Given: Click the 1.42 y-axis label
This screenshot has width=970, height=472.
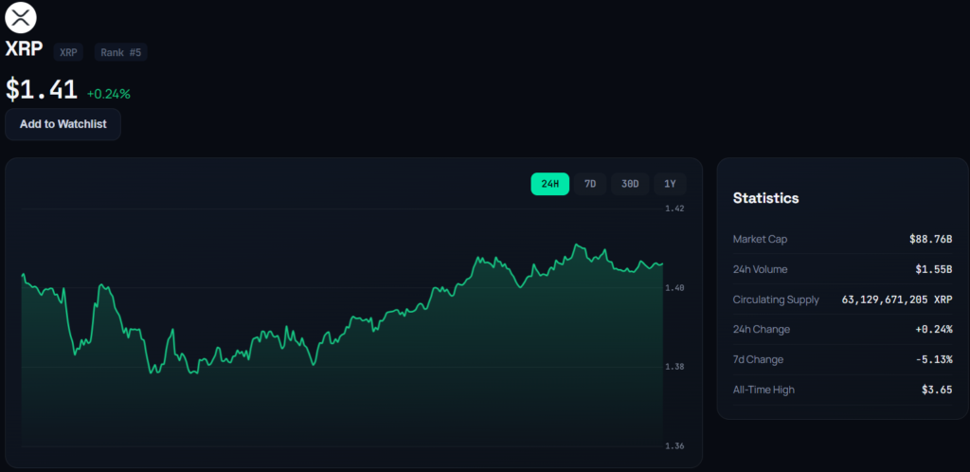Looking at the screenshot, I should click(674, 209).
